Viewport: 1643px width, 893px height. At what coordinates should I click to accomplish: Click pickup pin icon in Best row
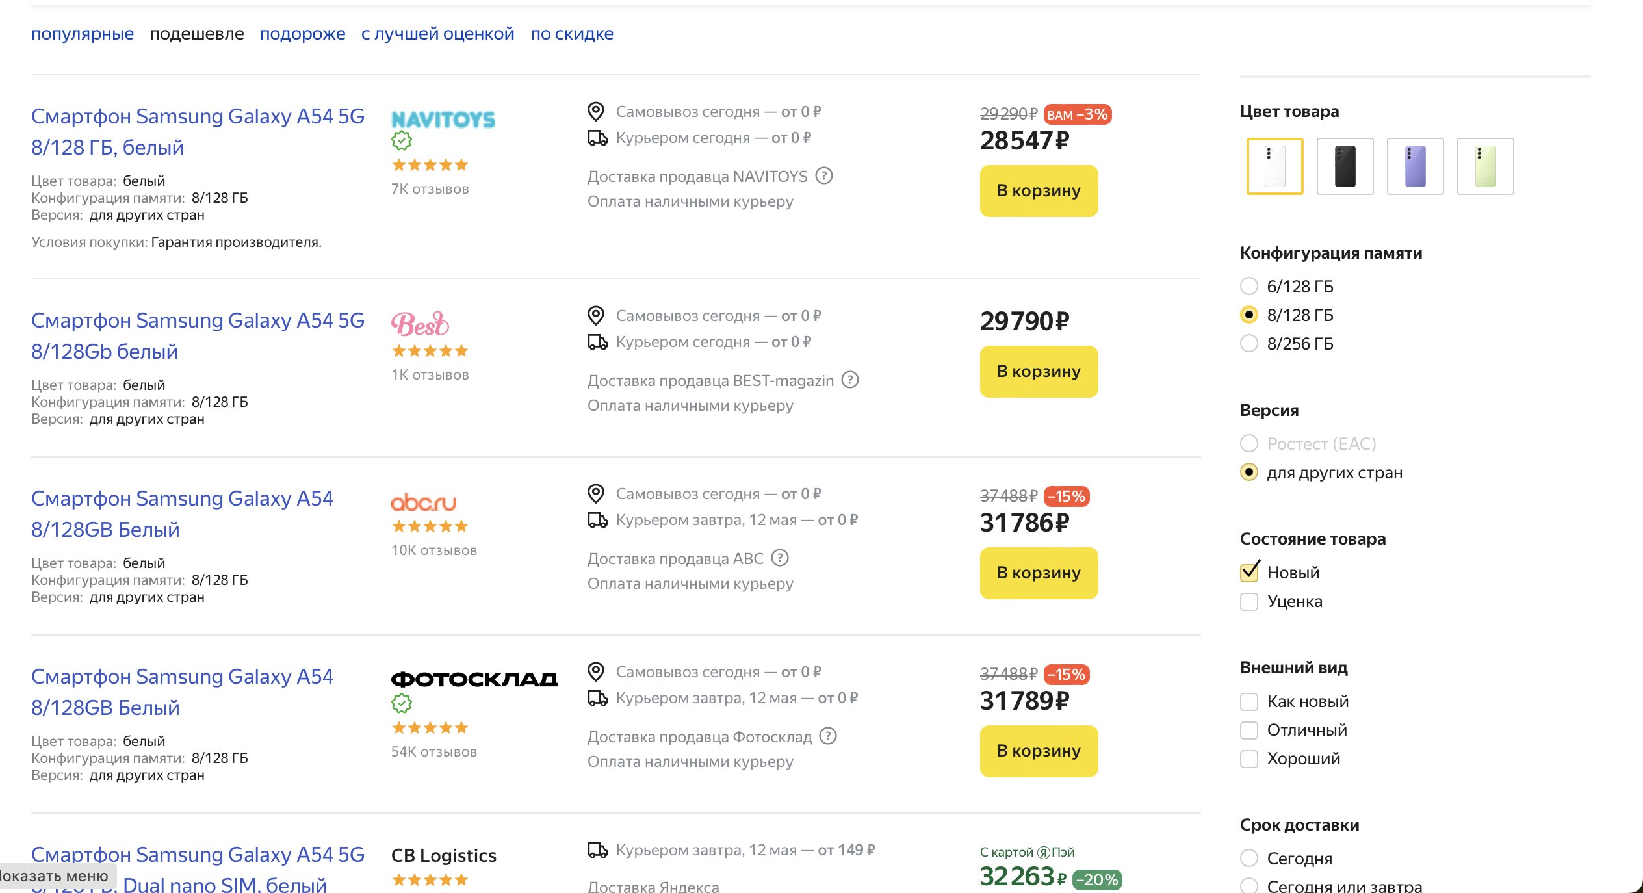(596, 316)
